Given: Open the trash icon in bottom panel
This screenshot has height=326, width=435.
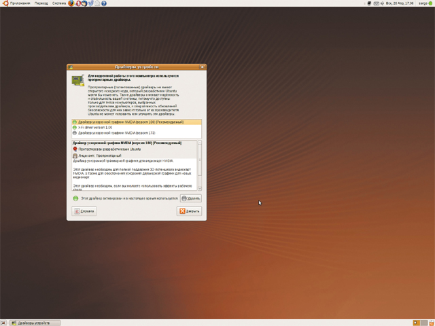Looking at the screenshot, I should pos(432,323).
